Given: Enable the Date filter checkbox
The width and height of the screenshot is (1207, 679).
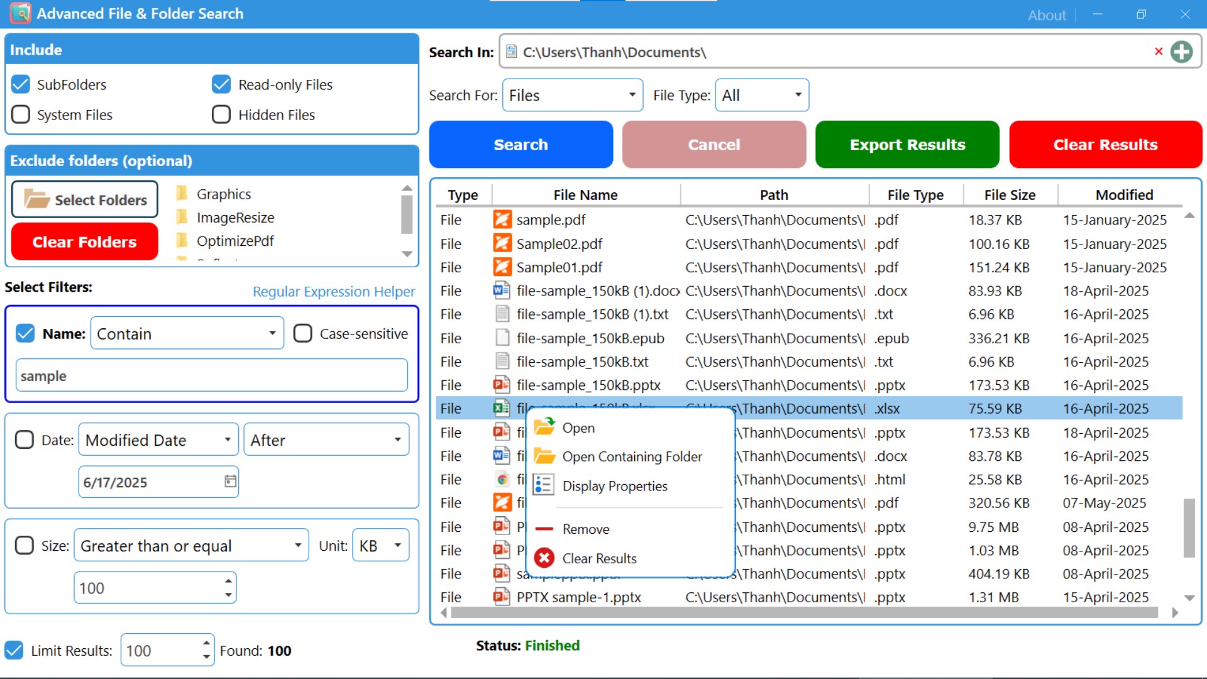Looking at the screenshot, I should point(25,439).
